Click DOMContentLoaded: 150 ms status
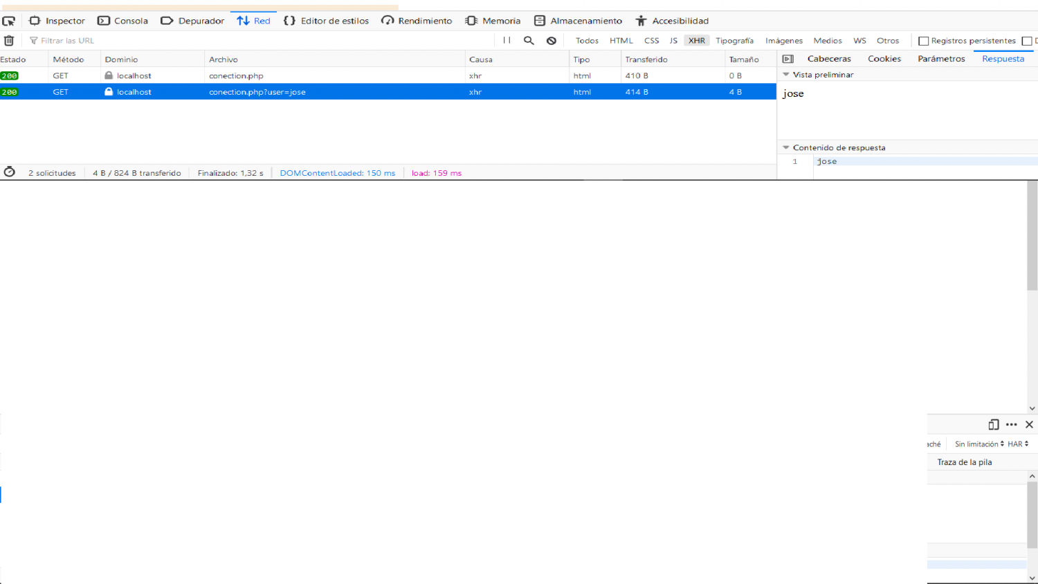 click(x=337, y=173)
